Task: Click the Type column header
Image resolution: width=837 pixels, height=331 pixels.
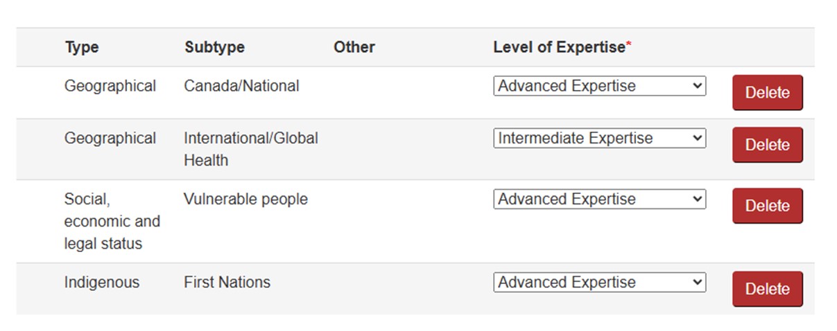Action: tap(82, 47)
